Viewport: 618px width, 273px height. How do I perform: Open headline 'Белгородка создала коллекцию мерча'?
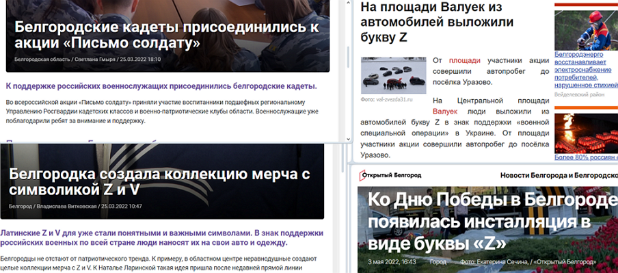pyautogui.click(x=159, y=182)
